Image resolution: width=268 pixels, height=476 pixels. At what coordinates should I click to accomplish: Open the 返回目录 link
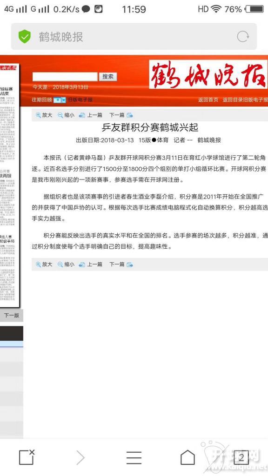233,99
